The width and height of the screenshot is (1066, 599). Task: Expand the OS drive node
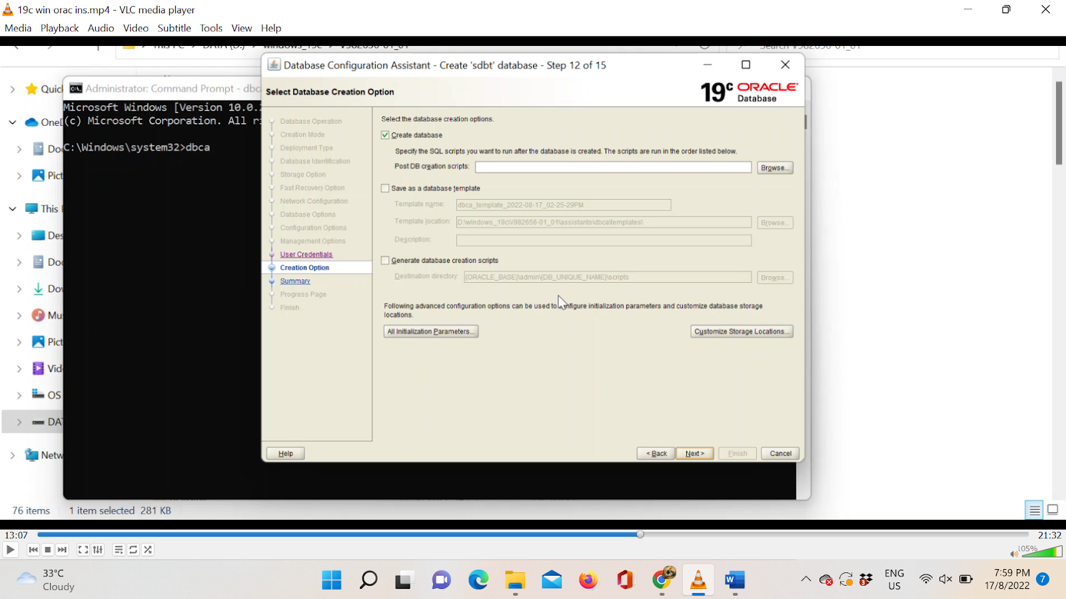click(x=19, y=395)
